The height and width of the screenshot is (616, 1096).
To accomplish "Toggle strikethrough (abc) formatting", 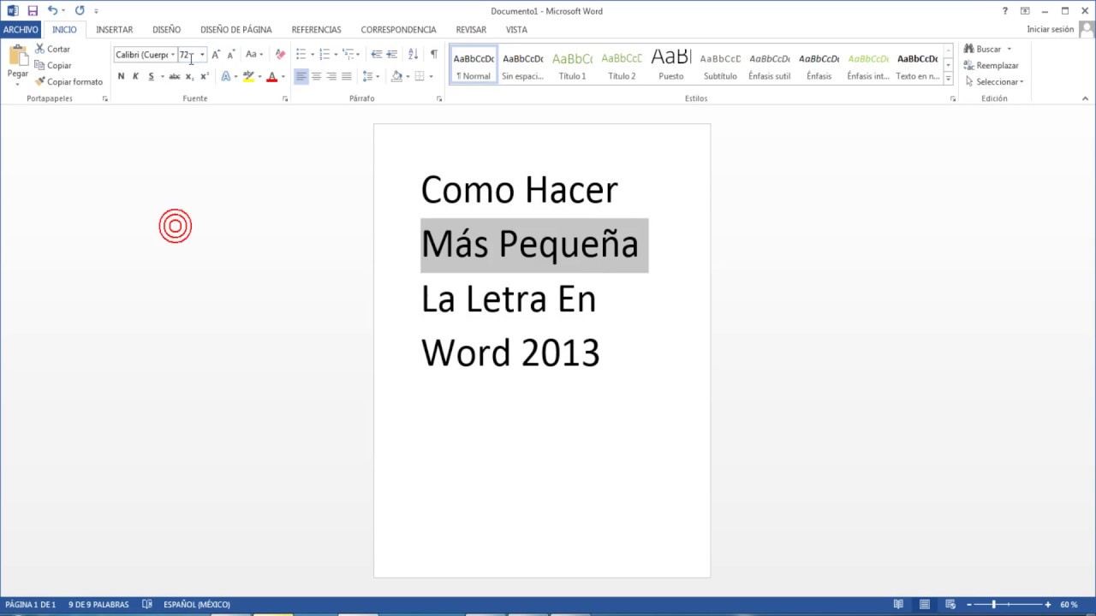I will pos(175,77).
